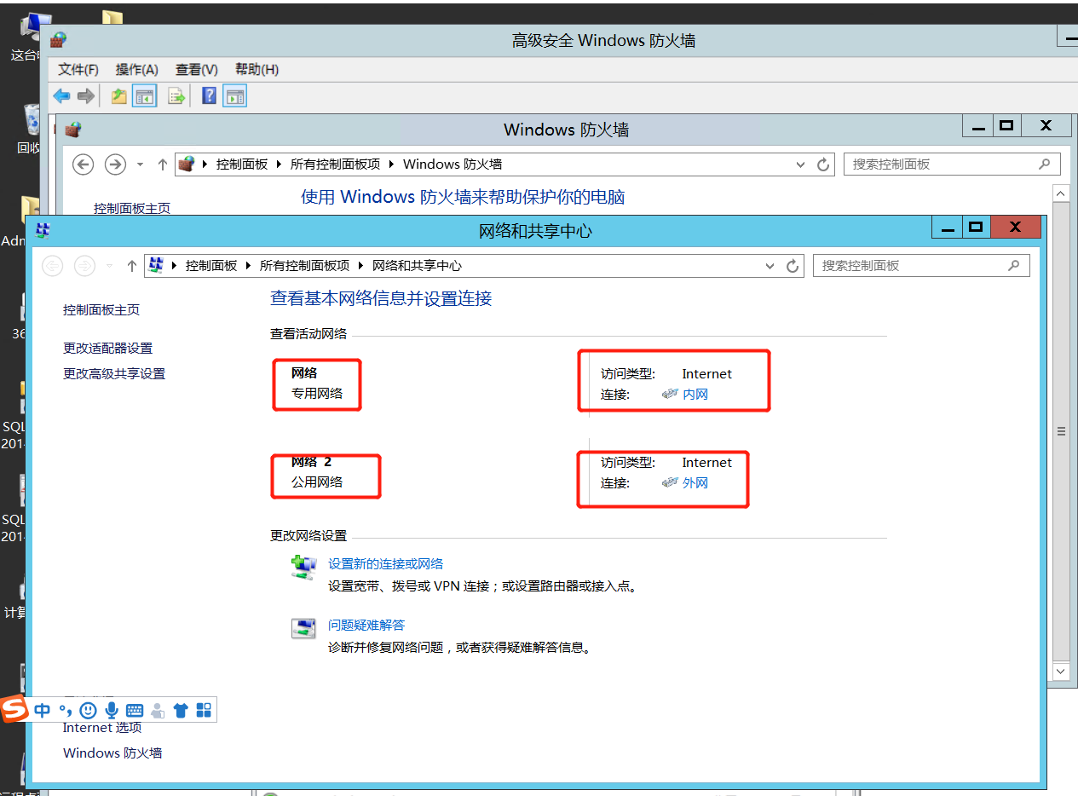The width and height of the screenshot is (1078, 796).
Task: Click scrollbar thumb in Windows 防火墙 window
Action: (1061, 432)
